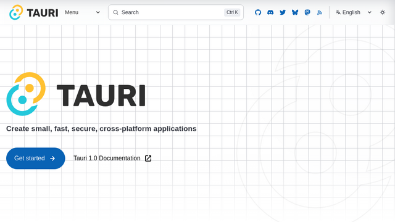Toggle the light/dark theme sun icon
Viewport: 395px width, 222px height.
(383, 12)
